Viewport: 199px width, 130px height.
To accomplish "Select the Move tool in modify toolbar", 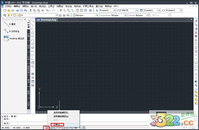I will point(196,40).
